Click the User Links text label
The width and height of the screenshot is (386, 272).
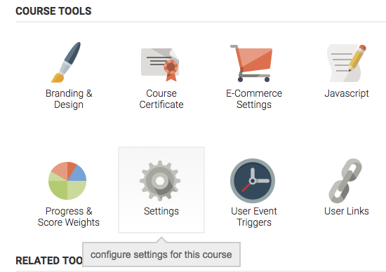click(347, 211)
